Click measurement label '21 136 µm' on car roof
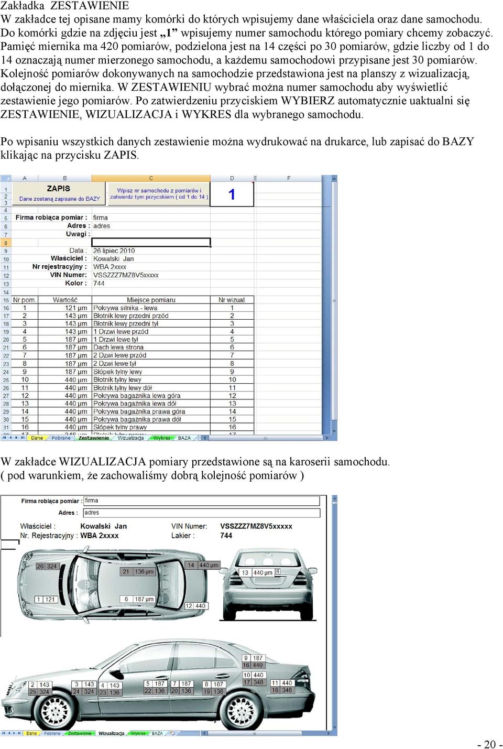 138,572
